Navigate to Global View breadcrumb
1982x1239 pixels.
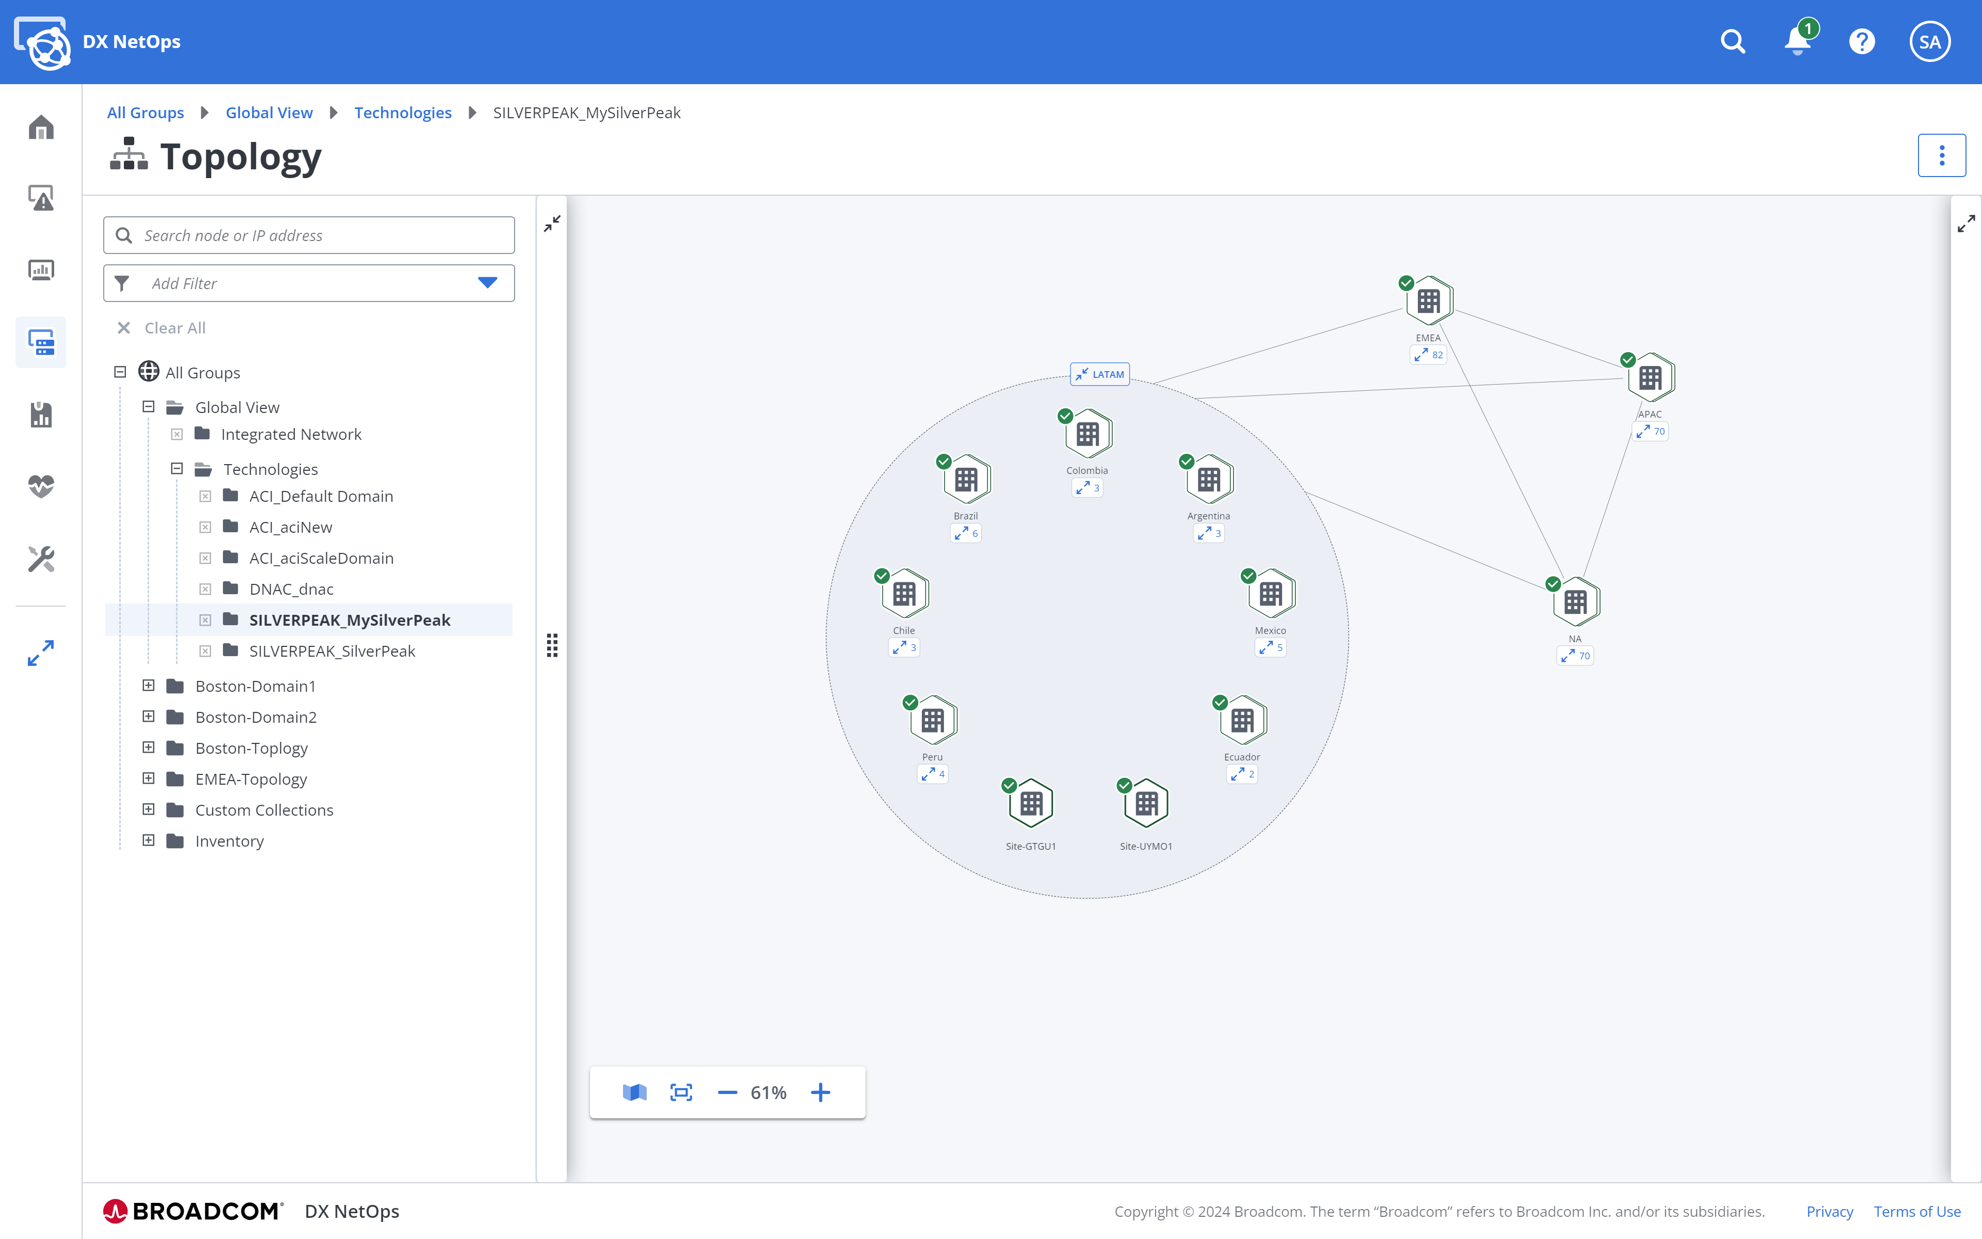[268, 112]
